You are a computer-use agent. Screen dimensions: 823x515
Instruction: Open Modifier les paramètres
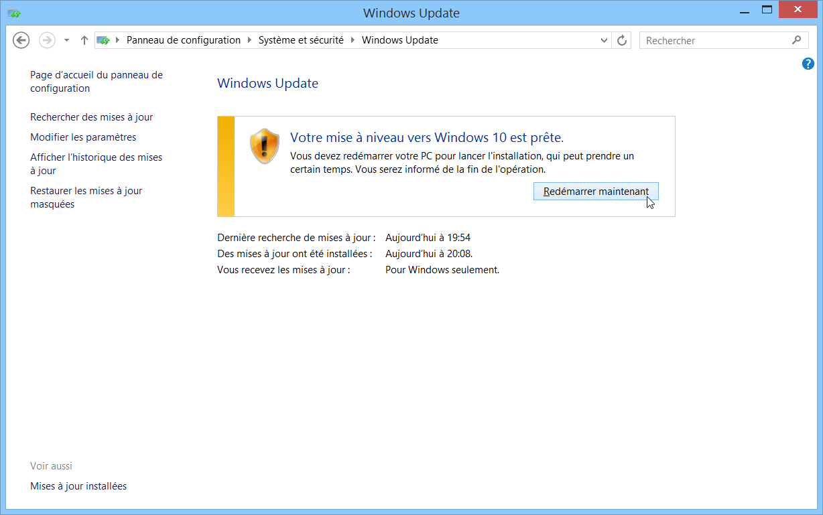coord(83,137)
